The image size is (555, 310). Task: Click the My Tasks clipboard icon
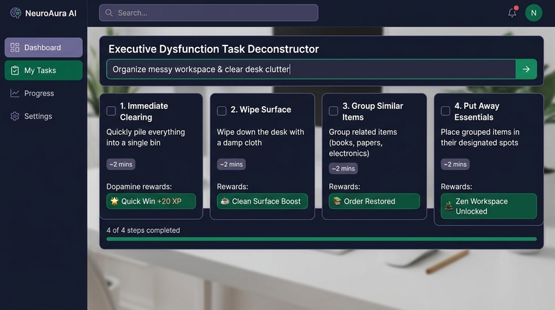coord(15,70)
